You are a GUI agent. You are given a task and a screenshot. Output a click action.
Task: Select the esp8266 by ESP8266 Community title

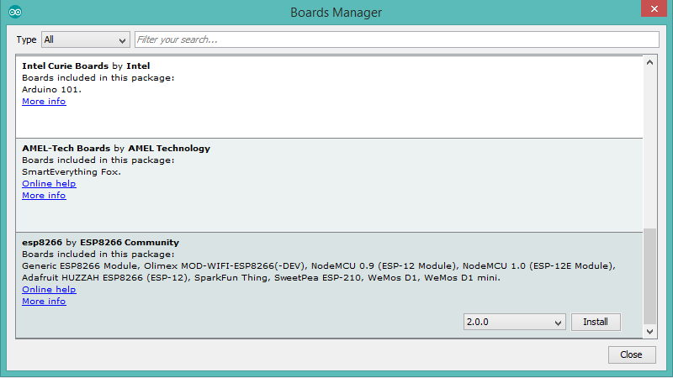100,243
